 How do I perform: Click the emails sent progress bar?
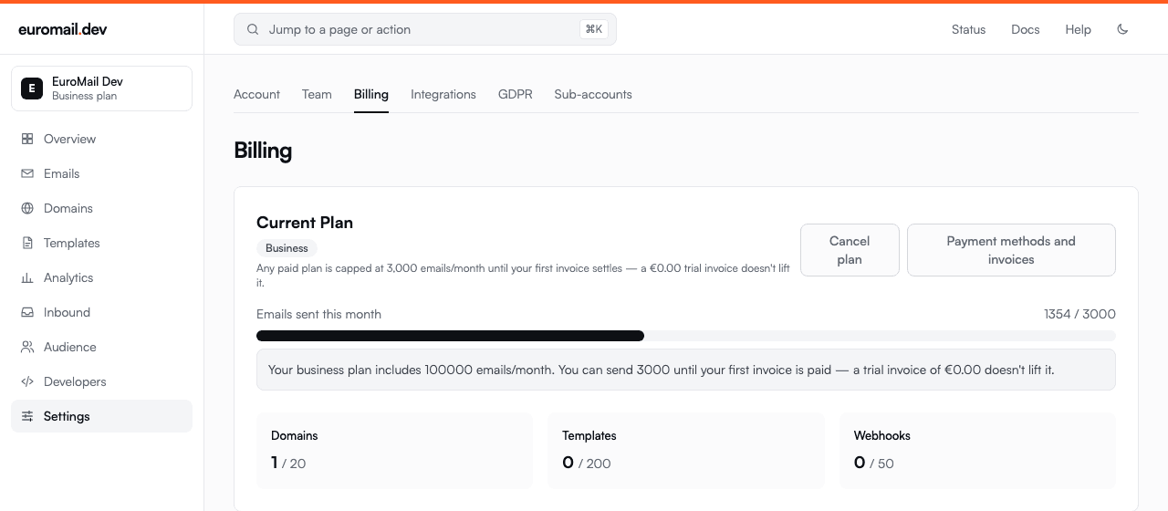tap(686, 336)
